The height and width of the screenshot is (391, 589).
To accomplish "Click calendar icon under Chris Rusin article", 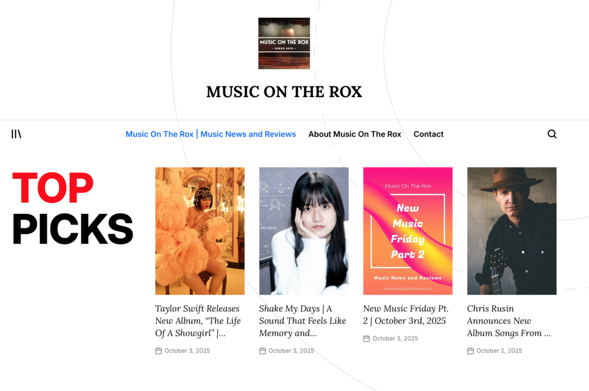I will coord(470,351).
